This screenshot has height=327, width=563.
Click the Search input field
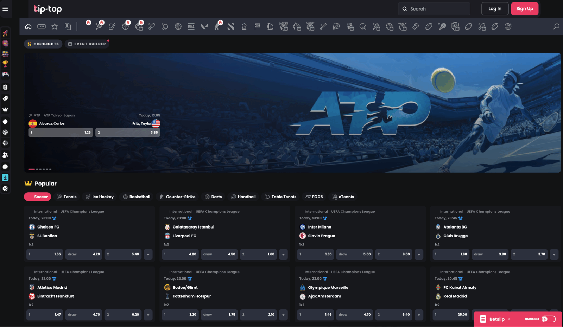pyautogui.click(x=436, y=9)
